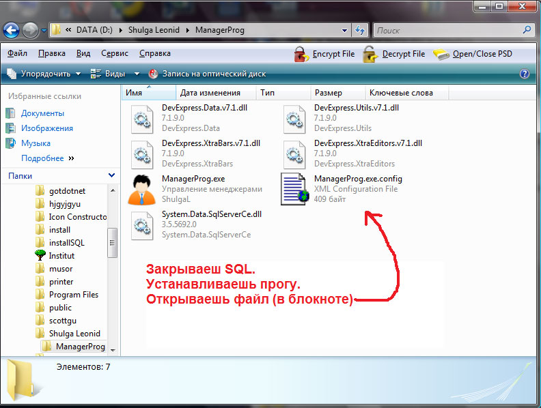The width and height of the screenshot is (541, 408).
Task: Click the Подробнее more-links item
Action: (x=48, y=158)
